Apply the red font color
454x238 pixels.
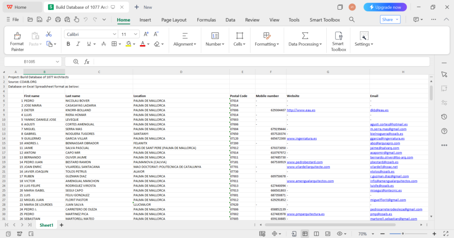click(x=142, y=44)
